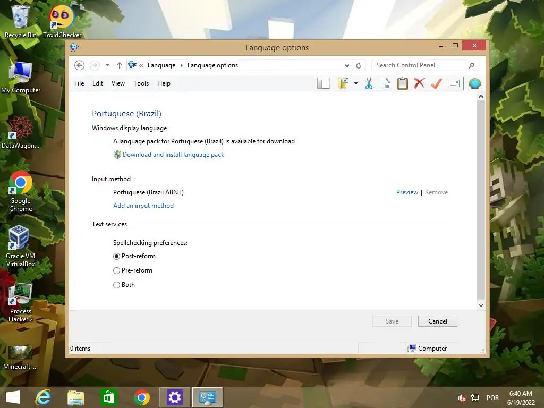
Task: Open the Help menu
Action: coord(164,83)
